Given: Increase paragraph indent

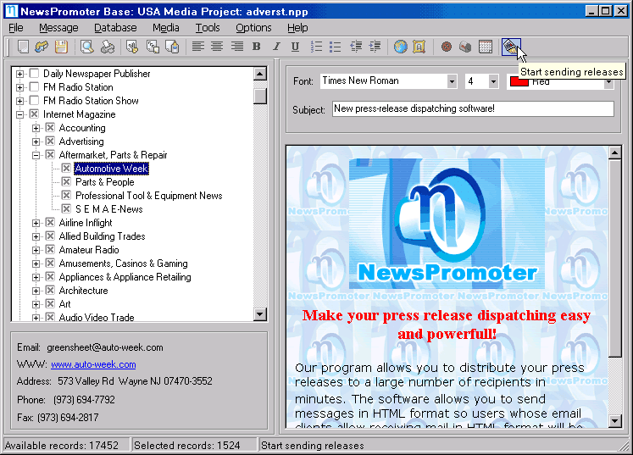Looking at the screenshot, I should click(x=375, y=47).
